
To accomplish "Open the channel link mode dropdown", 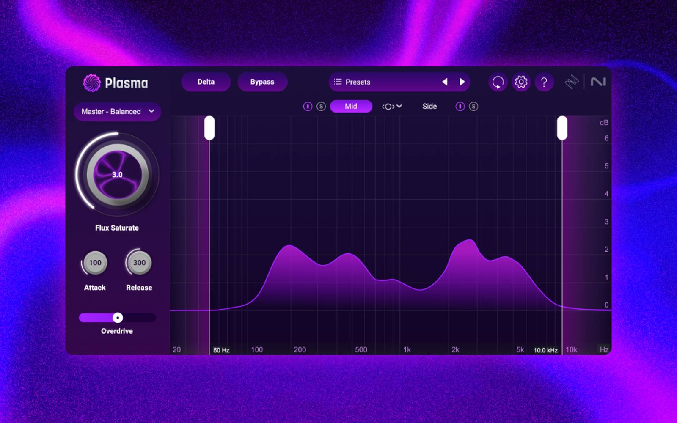I will 392,106.
